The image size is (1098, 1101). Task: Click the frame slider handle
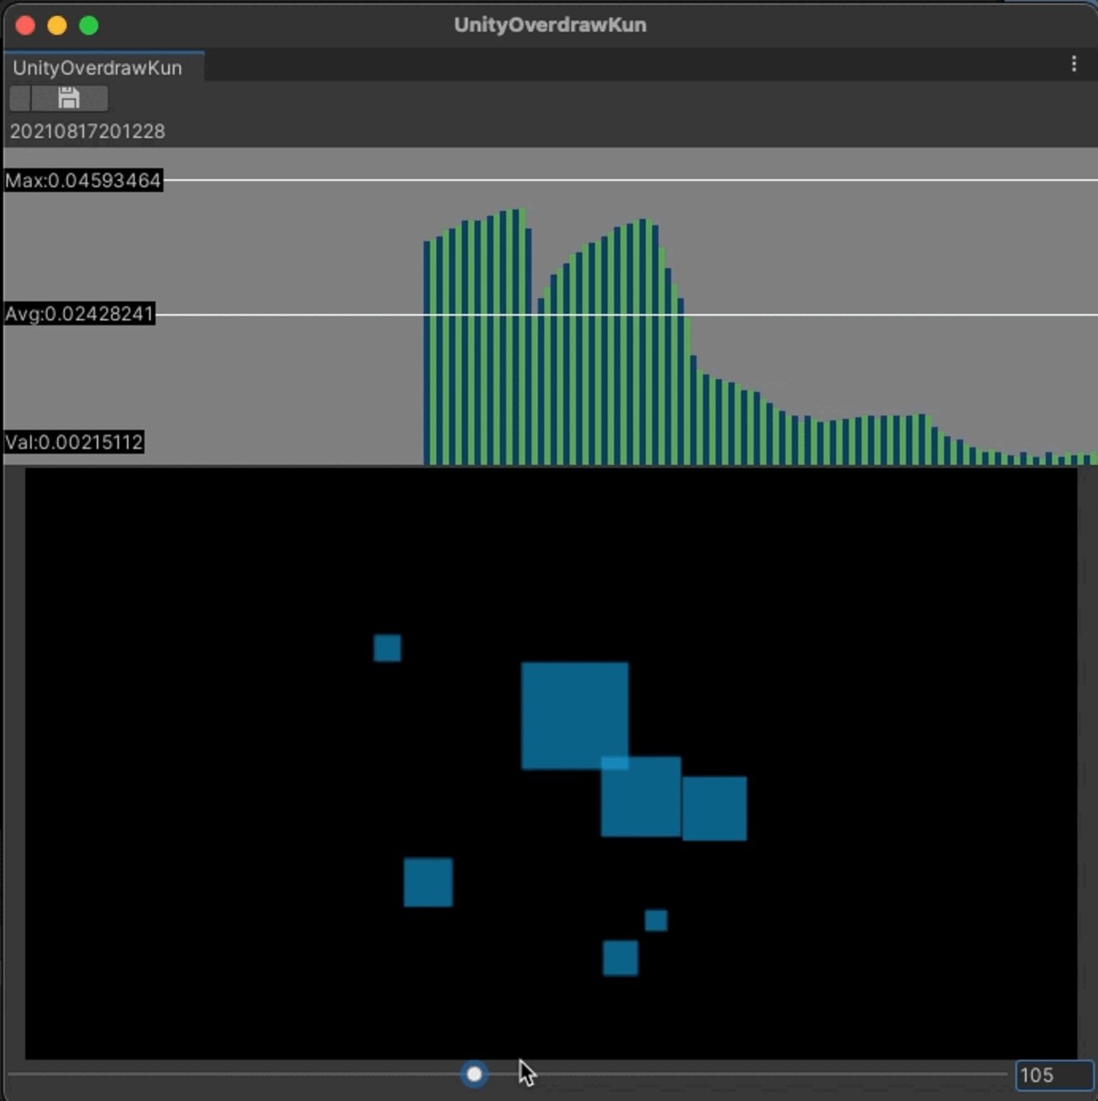tap(474, 1073)
